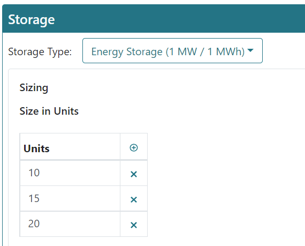Delete the 15 units entry
The height and width of the screenshot is (246, 305).
(134, 199)
